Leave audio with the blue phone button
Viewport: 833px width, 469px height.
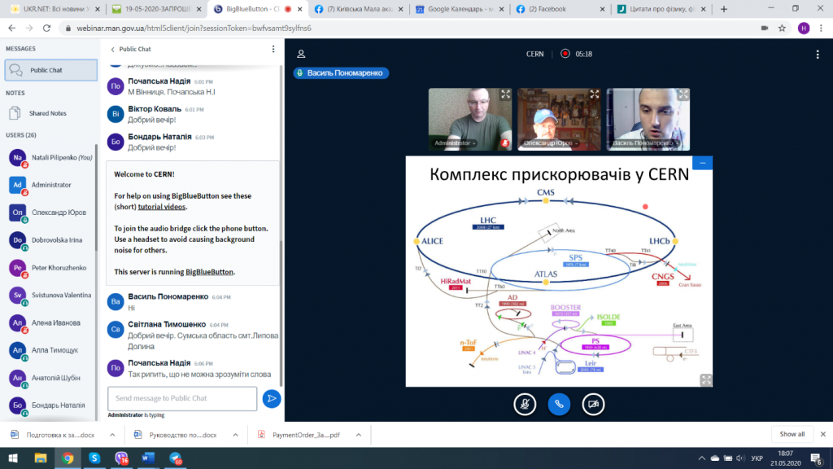559,404
